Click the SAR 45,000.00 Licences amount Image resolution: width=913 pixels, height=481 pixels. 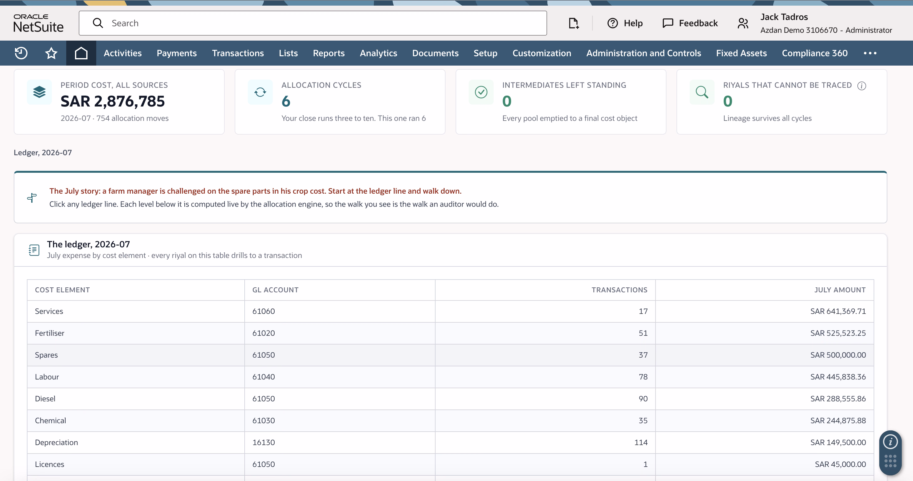point(840,465)
